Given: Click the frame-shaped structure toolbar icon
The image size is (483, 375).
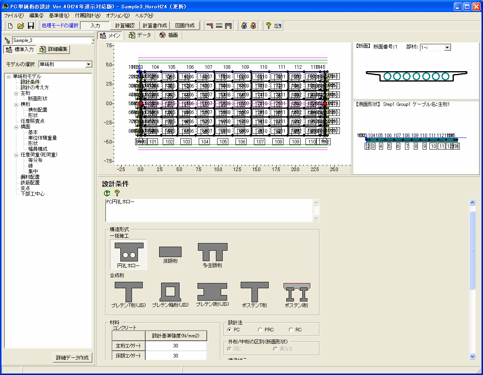Looking at the screenshot, I should point(229,26).
